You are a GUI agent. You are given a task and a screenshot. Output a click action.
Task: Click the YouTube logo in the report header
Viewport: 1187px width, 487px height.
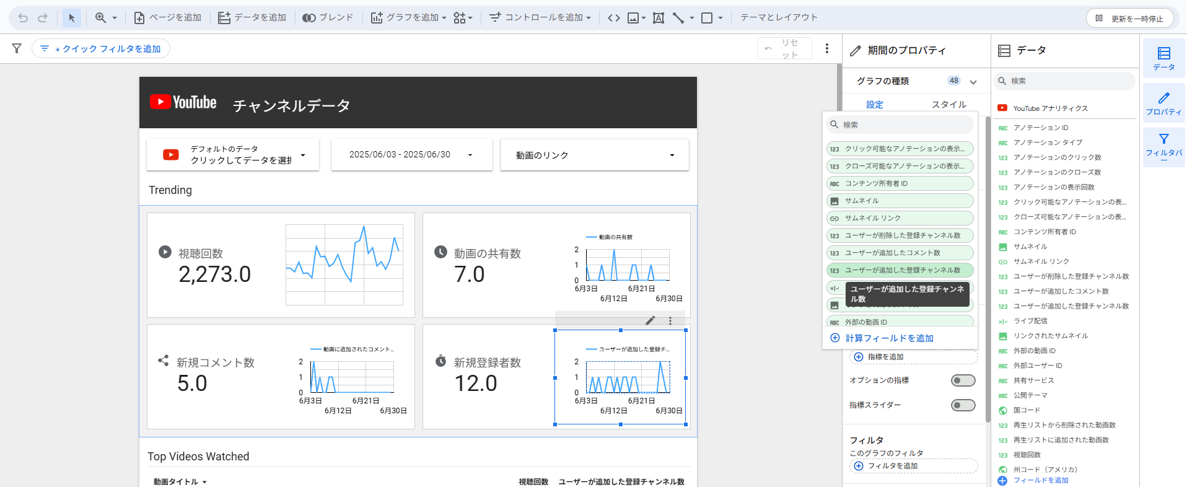click(183, 102)
